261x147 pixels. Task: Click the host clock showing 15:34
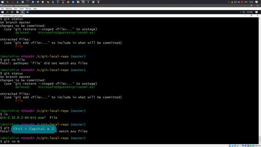(x=251, y=2)
